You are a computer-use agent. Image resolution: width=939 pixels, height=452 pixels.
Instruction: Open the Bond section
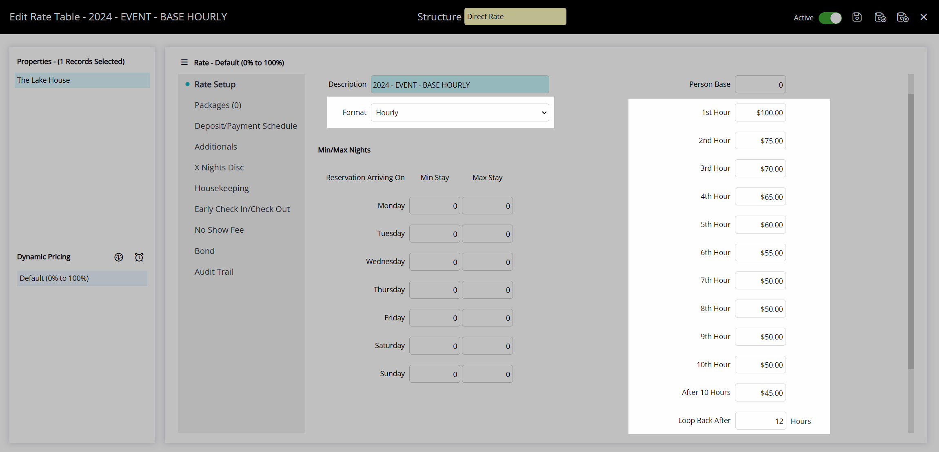click(x=204, y=251)
